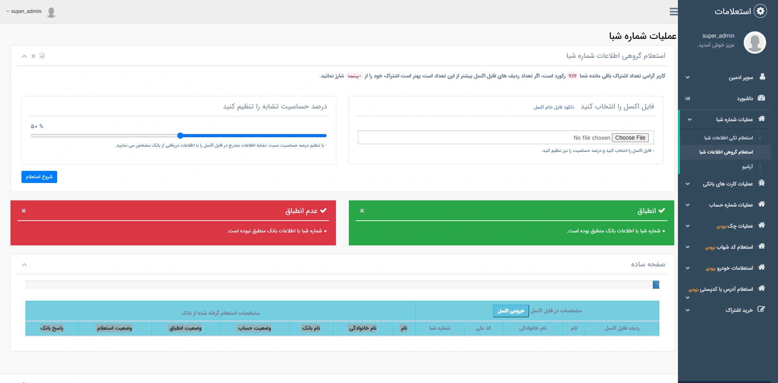
Task: Click home icon beside عملیات شماره حساب
Action: [762, 204]
